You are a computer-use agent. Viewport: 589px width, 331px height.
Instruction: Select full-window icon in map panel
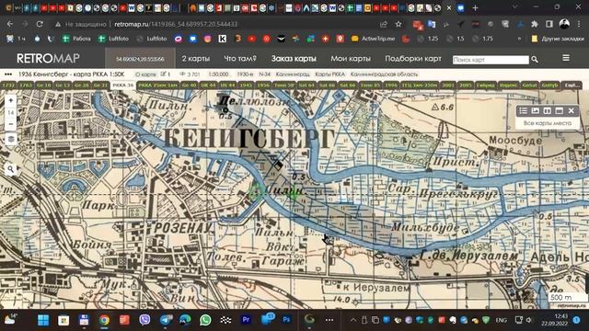click(x=560, y=110)
